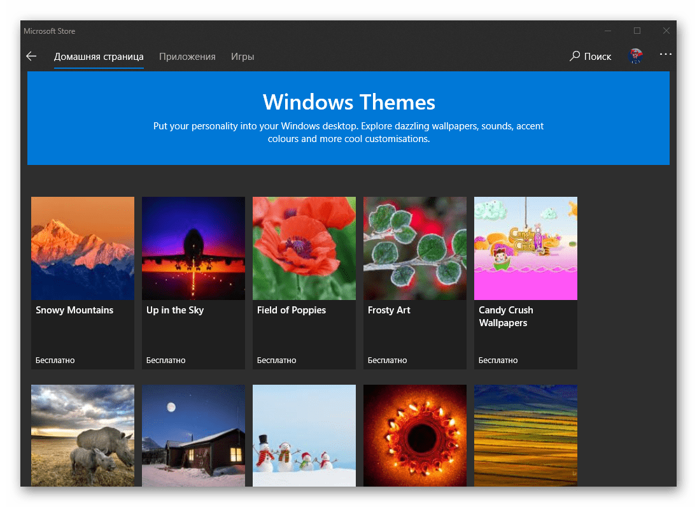Click the Windows Themes banner heading
The height and width of the screenshot is (507, 697).
click(349, 102)
